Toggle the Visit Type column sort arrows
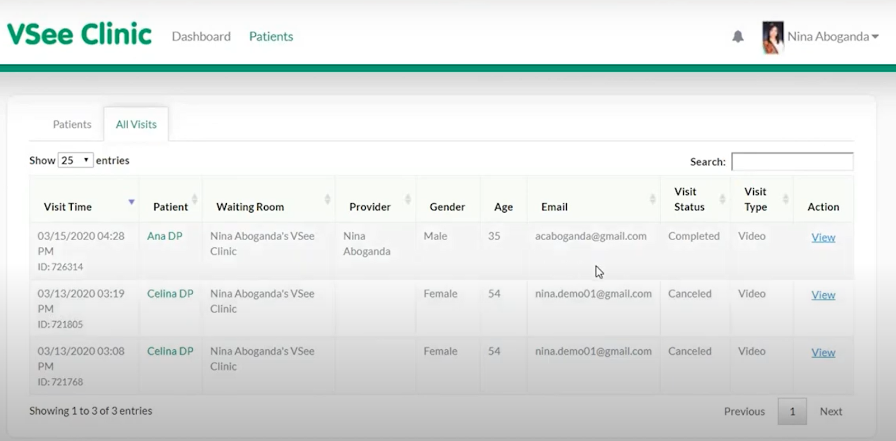896x441 pixels. (x=786, y=199)
